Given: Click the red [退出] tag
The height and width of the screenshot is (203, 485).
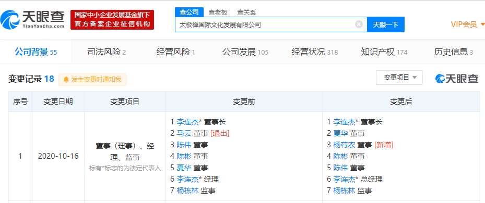Looking at the screenshot, I should pyautogui.click(x=220, y=133).
